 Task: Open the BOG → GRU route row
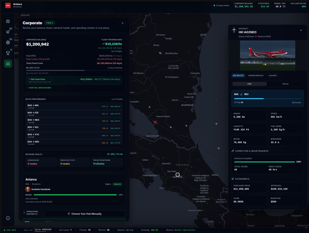tap(74, 142)
